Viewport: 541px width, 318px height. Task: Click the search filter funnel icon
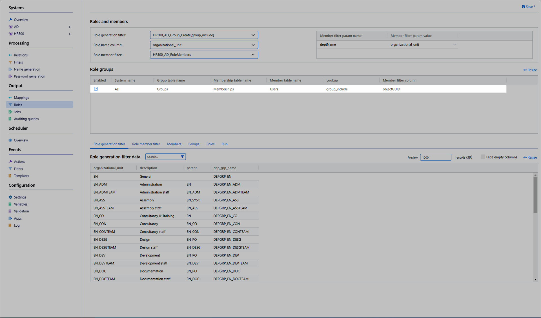[x=182, y=157]
